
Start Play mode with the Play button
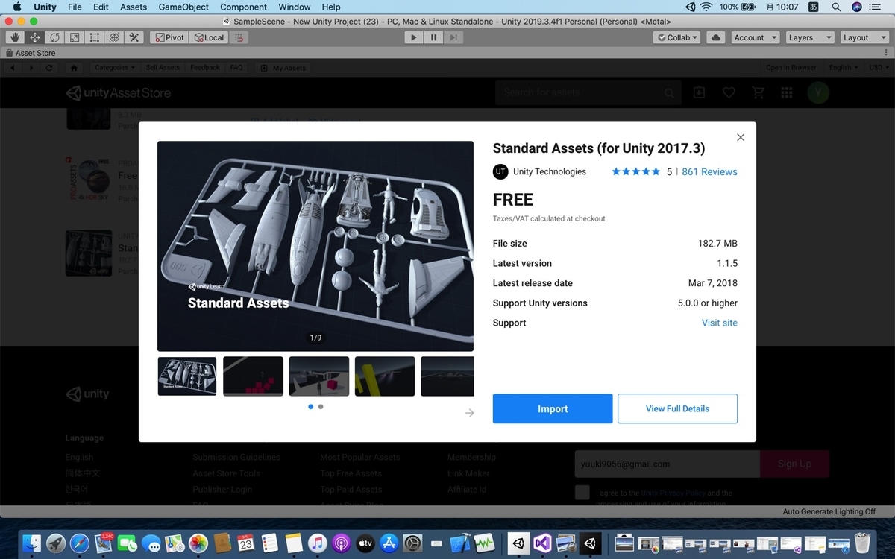point(414,37)
